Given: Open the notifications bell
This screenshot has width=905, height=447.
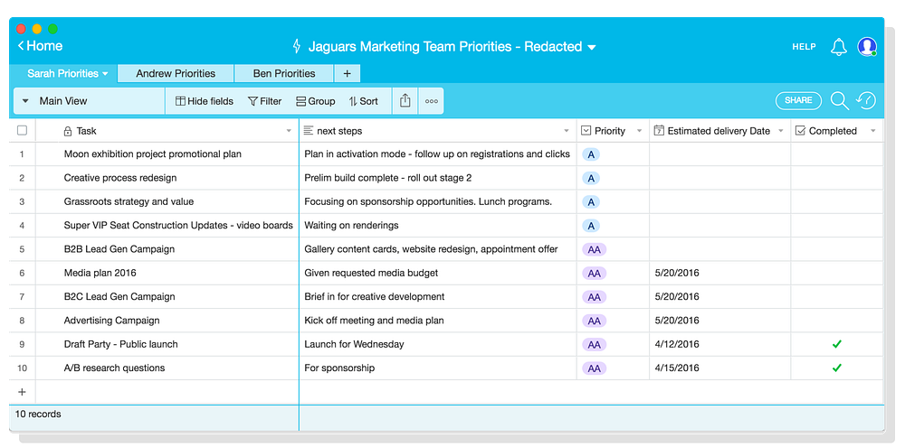Looking at the screenshot, I should click(x=838, y=47).
